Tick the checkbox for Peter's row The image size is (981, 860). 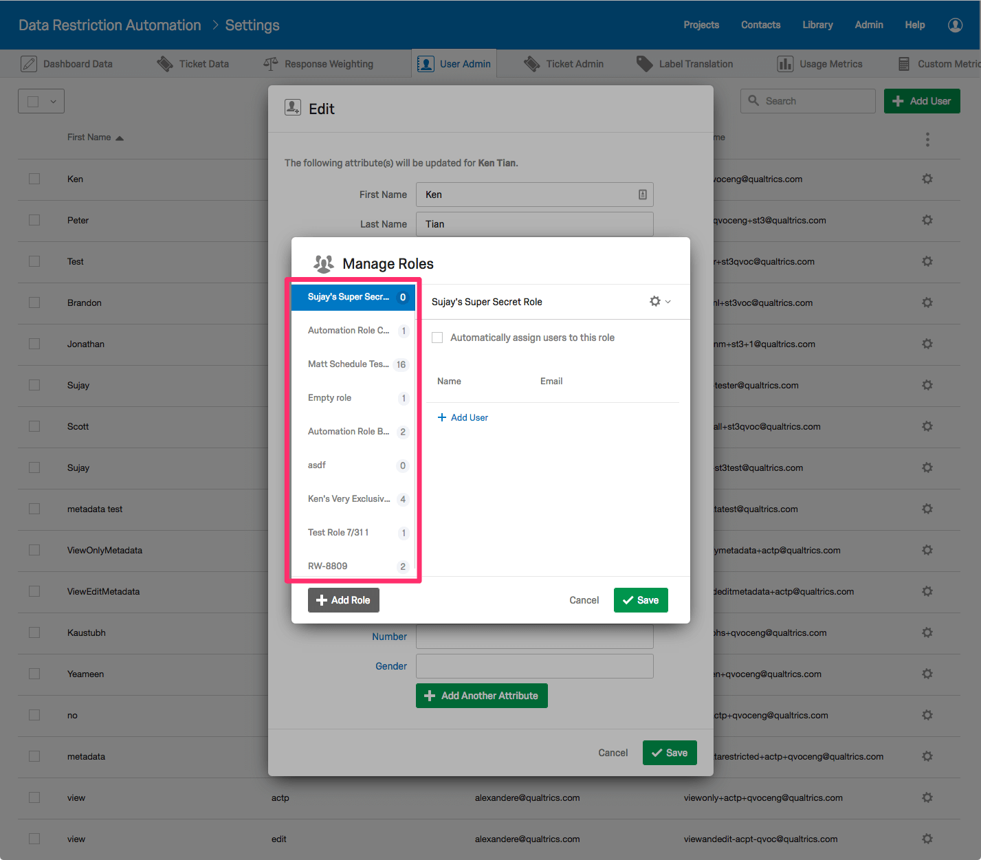[34, 220]
